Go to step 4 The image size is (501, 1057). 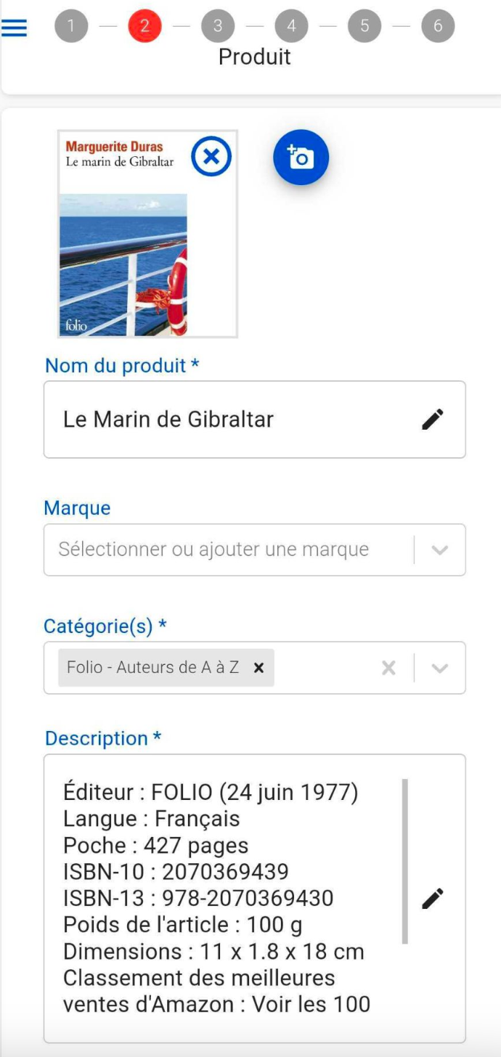tap(291, 26)
